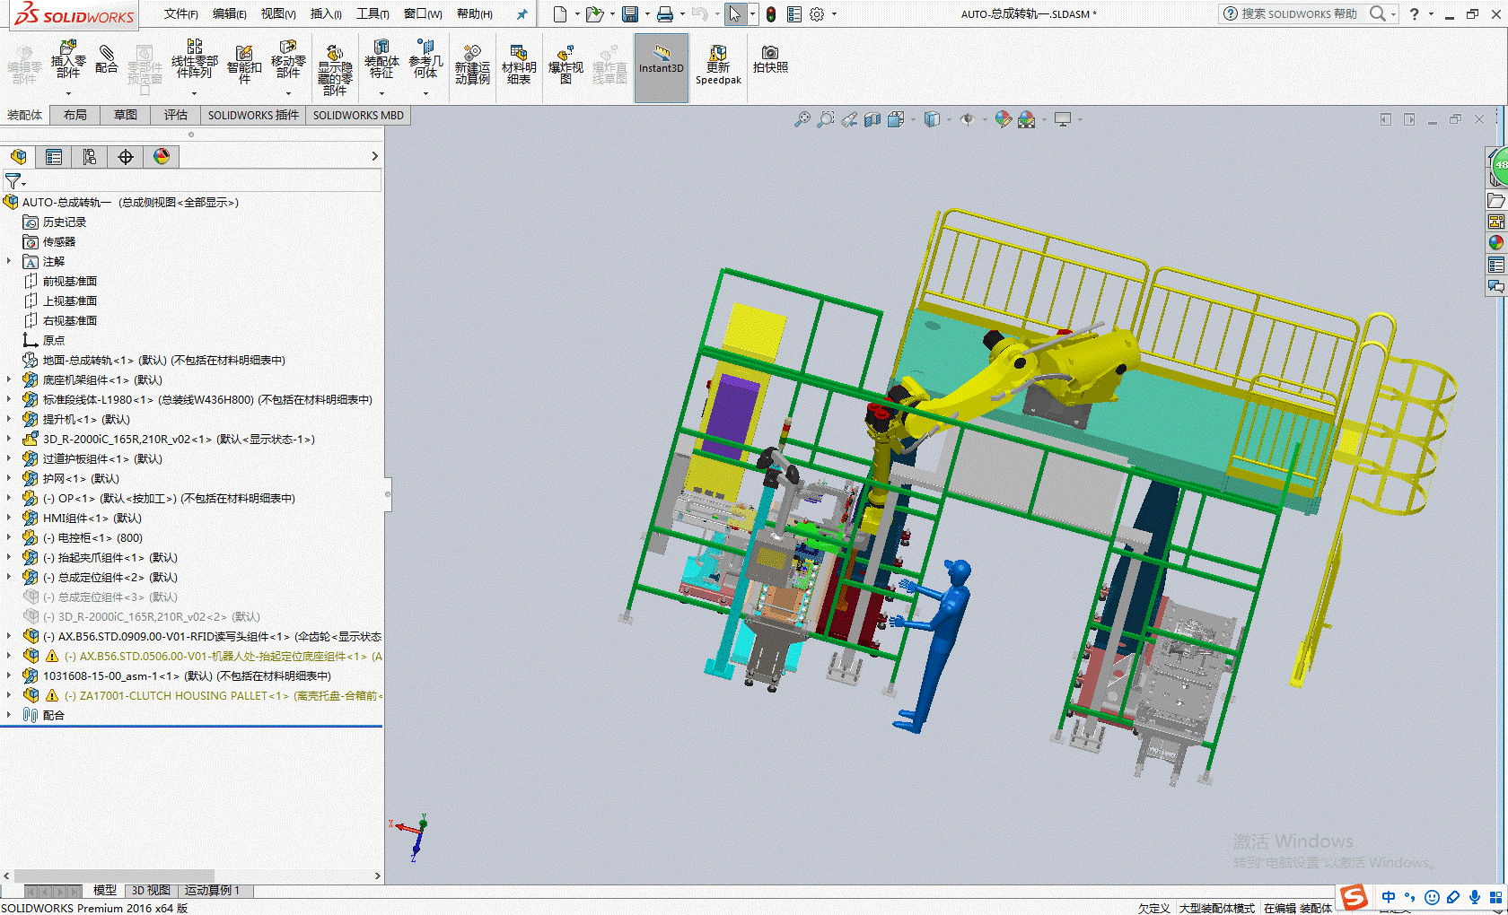Image resolution: width=1508 pixels, height=915 pixels.
Task: Expand the 过道护板组件<1> node
Action: click(9, 458)
